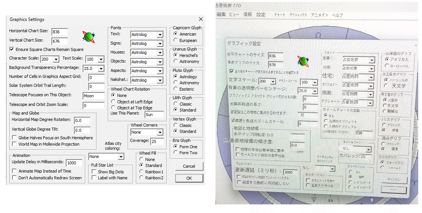Choose Standard under Lilith Glyph
422x213 pixels.
point(175,110)
